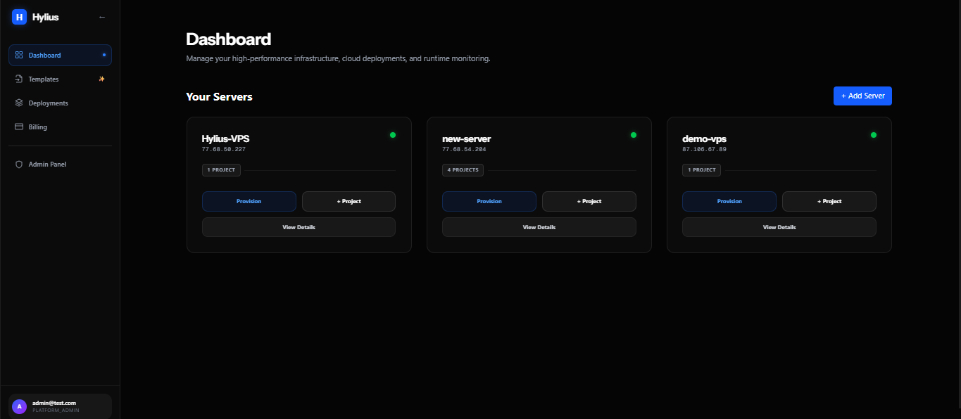Click the Billing card icon
961x419 pixels.
coord(19,127)
